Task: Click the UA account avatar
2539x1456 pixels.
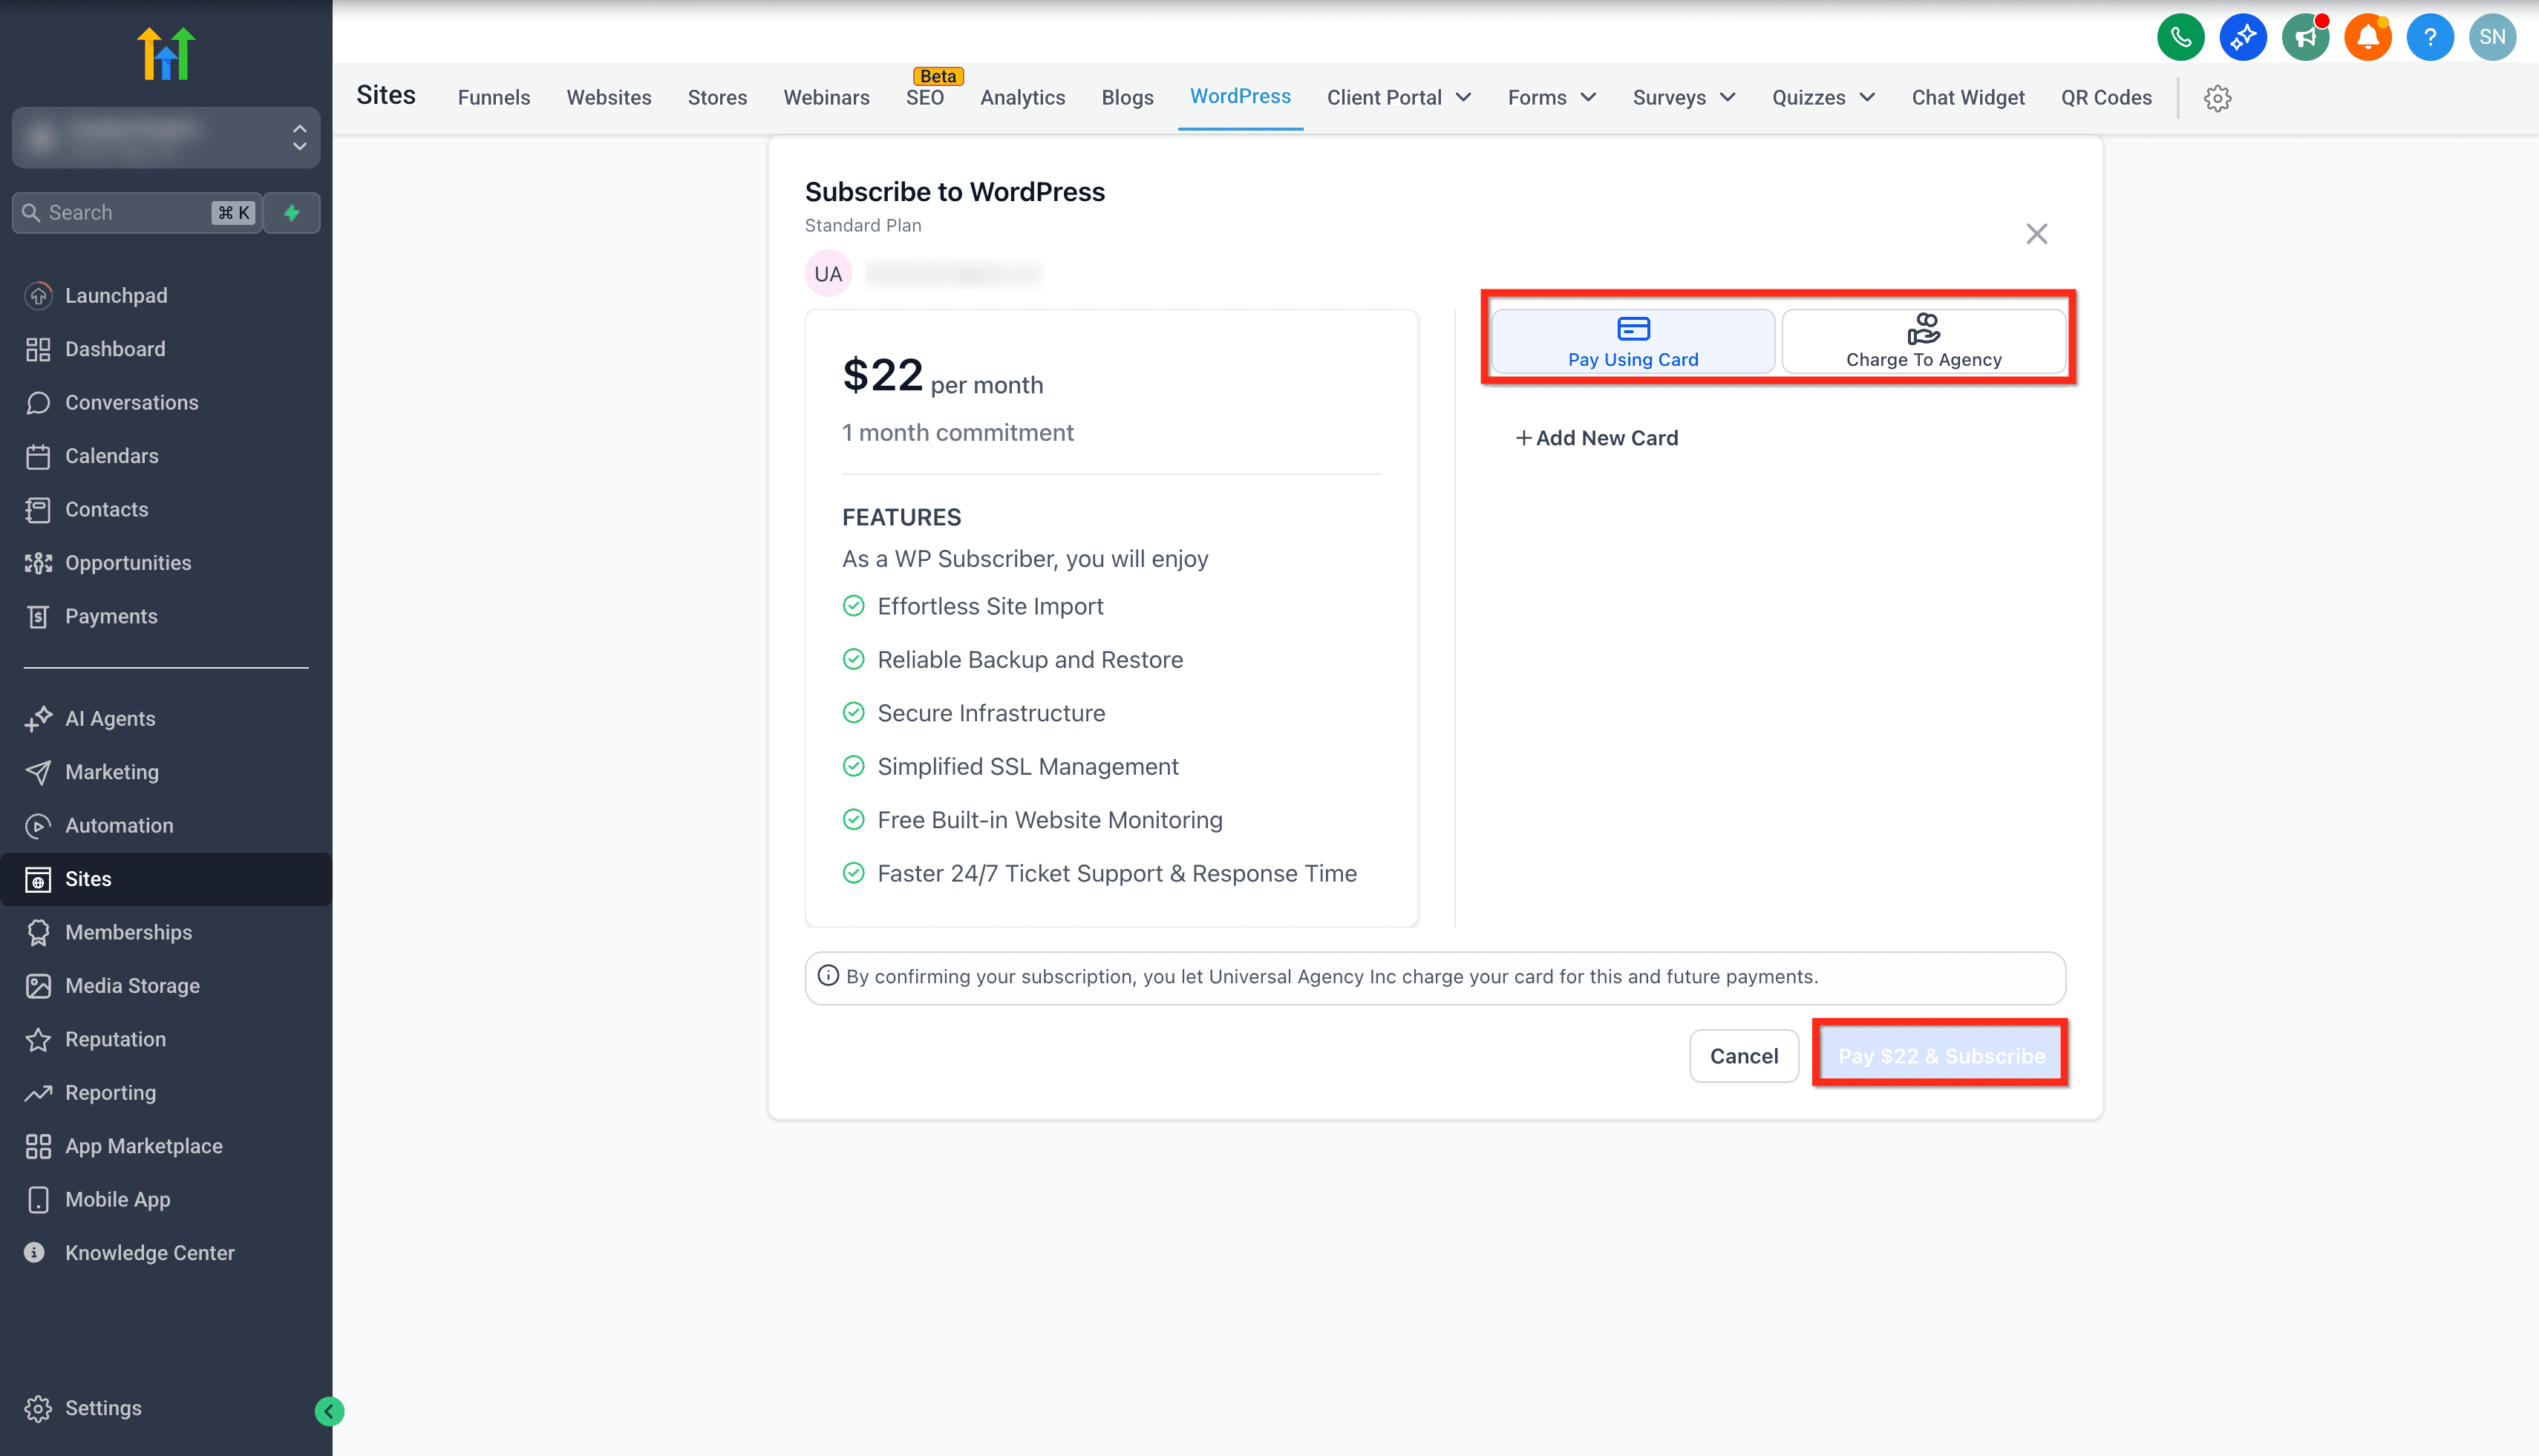Action: [x=829, y=273]
